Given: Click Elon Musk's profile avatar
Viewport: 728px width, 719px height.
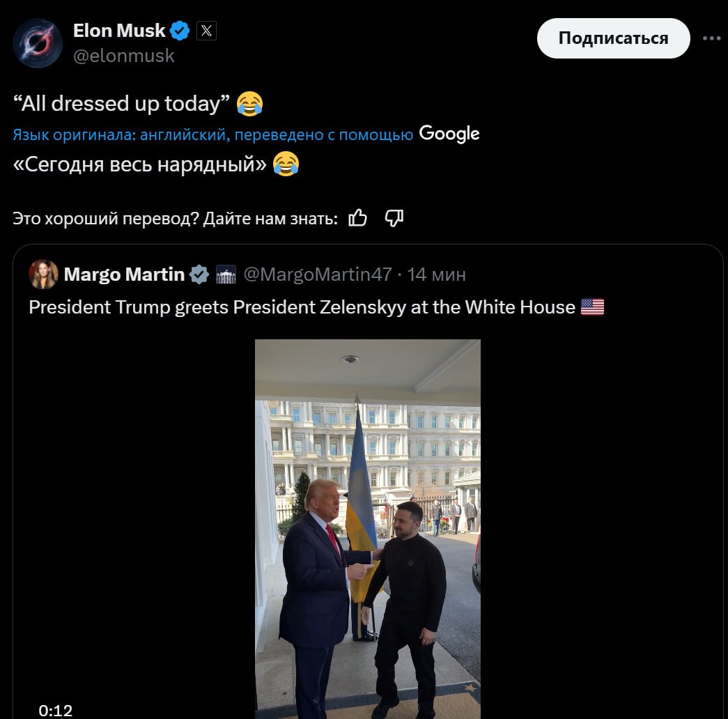Looking at the screenshot, I should 38,43.
